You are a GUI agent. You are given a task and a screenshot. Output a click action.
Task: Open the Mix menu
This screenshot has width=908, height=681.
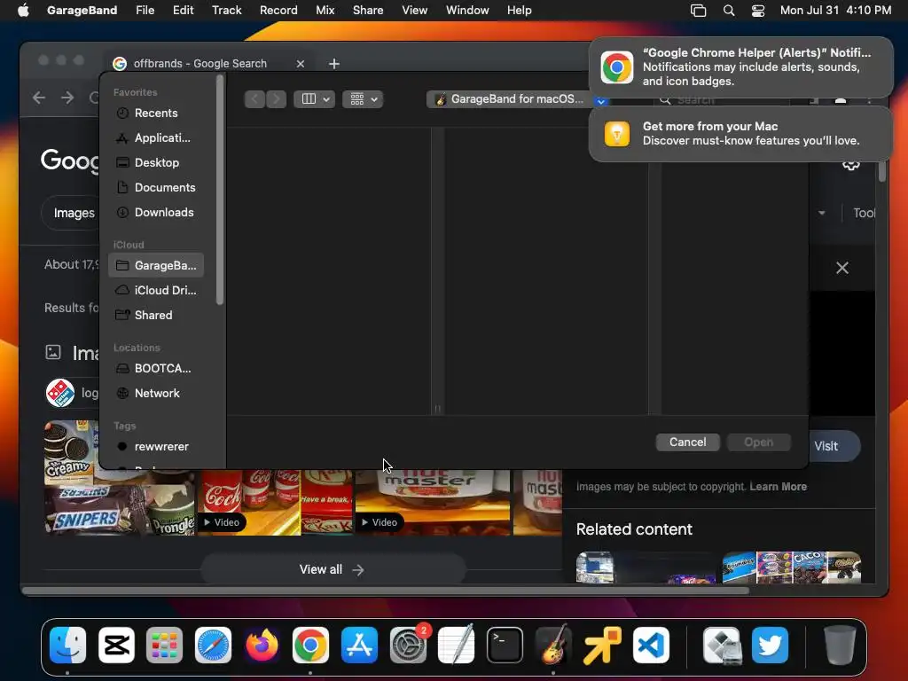click(325, 10)
